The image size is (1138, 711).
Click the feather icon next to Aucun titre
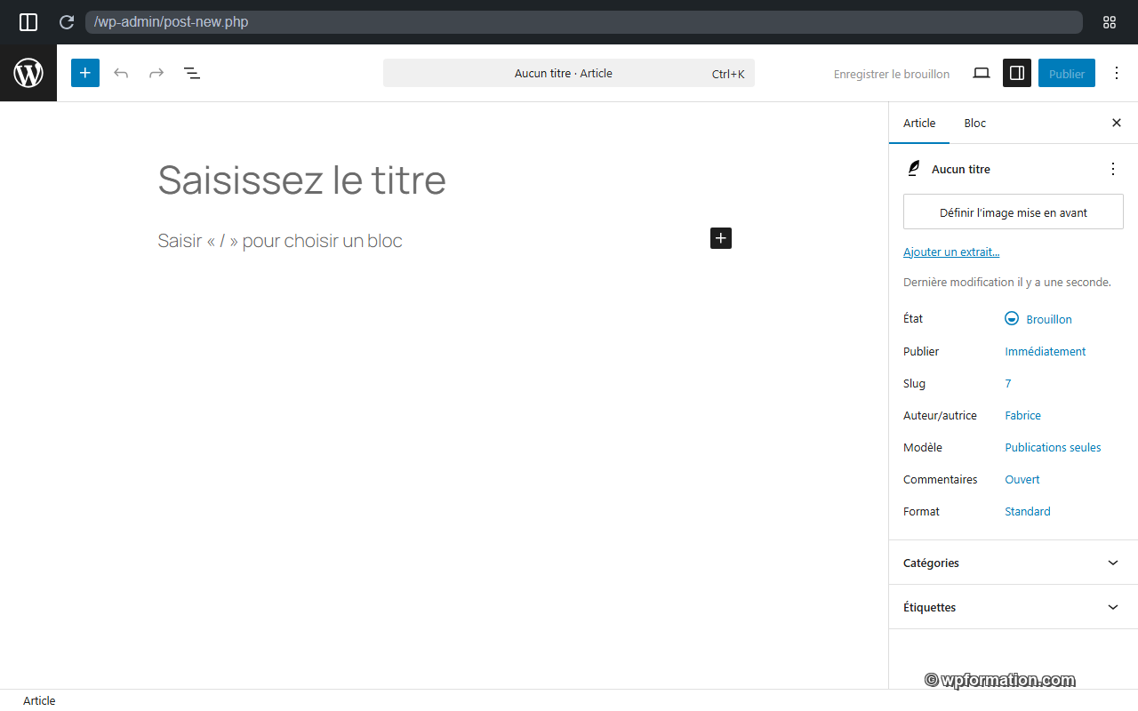913,169
